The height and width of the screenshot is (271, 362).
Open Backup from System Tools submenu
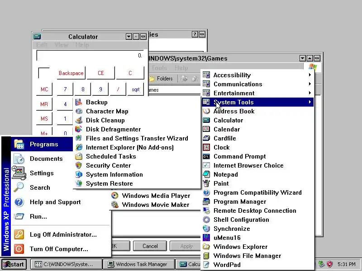tap(137, 102)
